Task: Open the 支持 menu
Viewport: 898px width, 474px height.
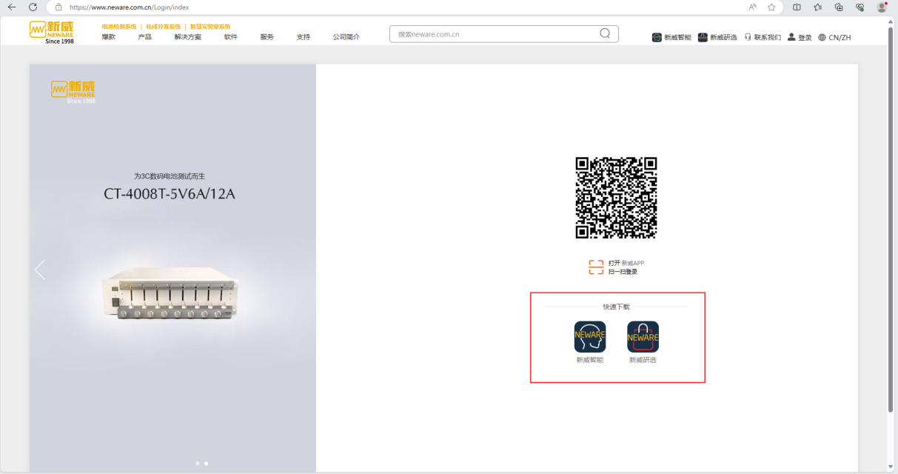Action: 303,37
